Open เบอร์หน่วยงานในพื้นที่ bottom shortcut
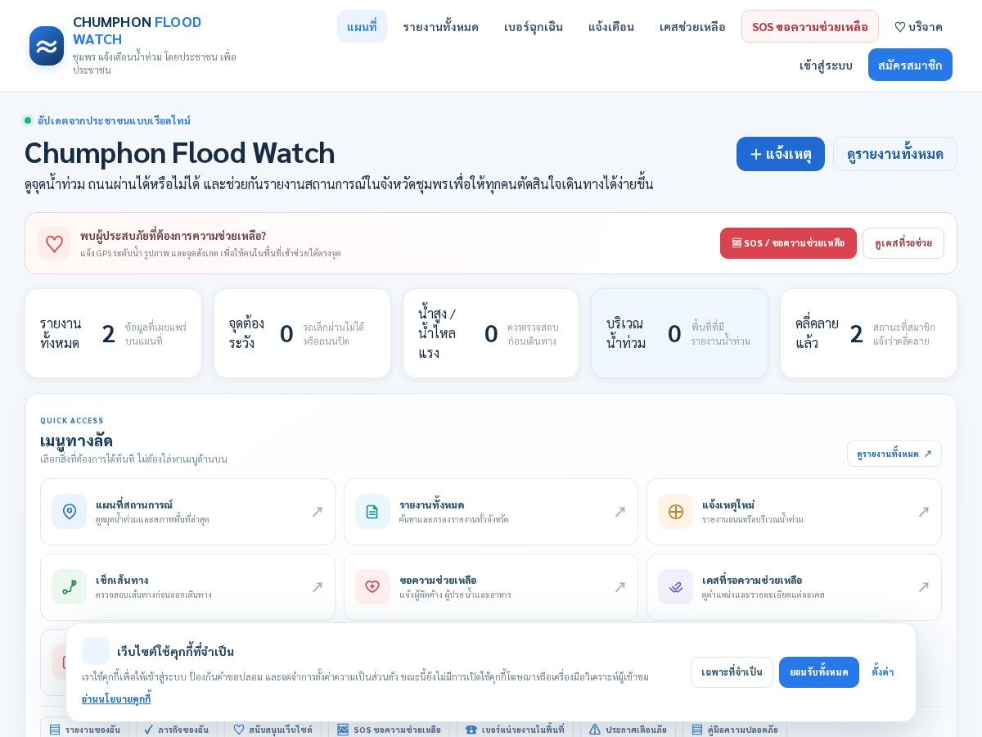 click(x=515, y=729)
